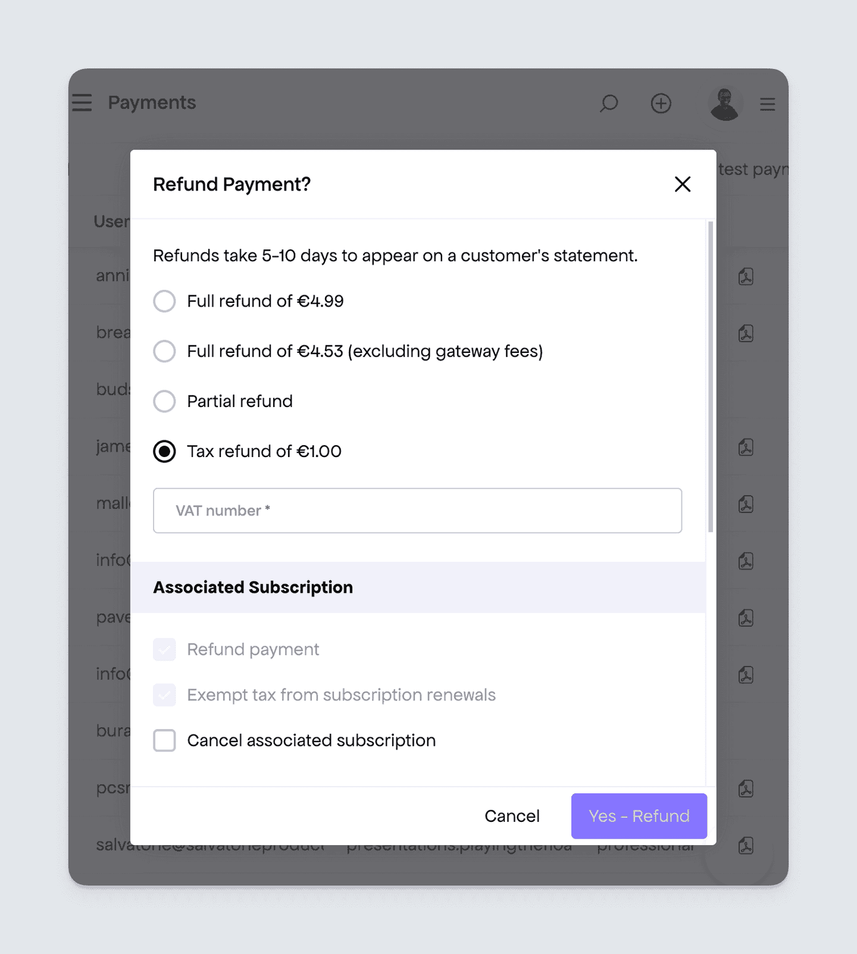Click the PDF invoice icon in second row
The height and width of the screenshot is (954, 857).
pyautogui.click(x=746, y=333)
